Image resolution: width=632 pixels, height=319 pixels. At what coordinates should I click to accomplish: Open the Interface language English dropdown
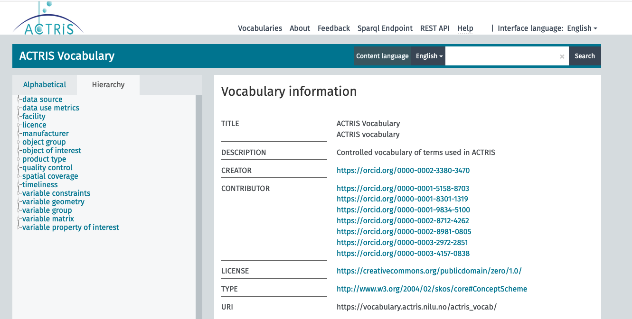[x=582, y=28]
